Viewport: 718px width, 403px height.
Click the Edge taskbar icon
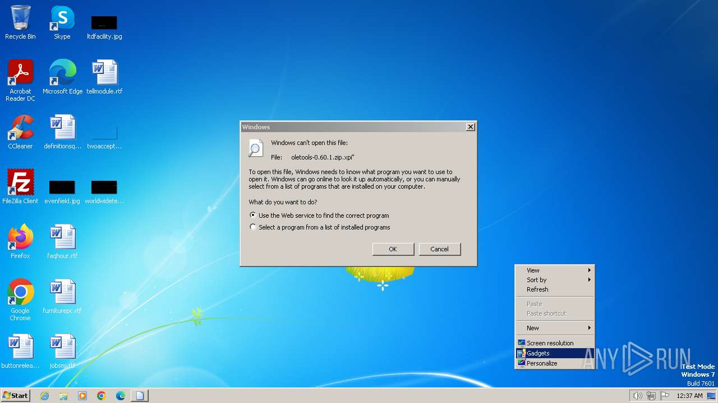point(121,396)
